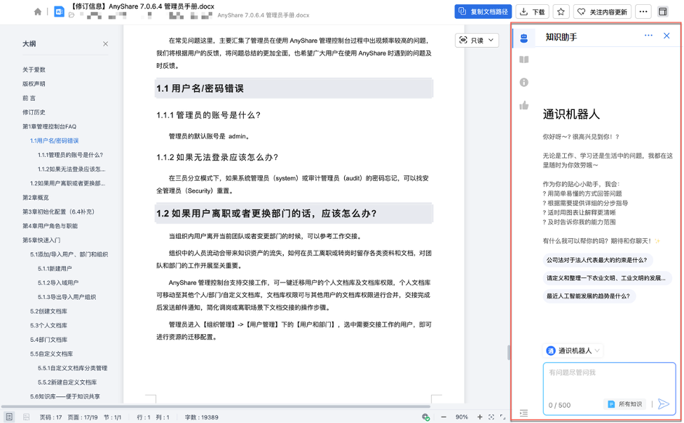
Task: Zoom out with the minus button
Action: click(x=444, y=417)
